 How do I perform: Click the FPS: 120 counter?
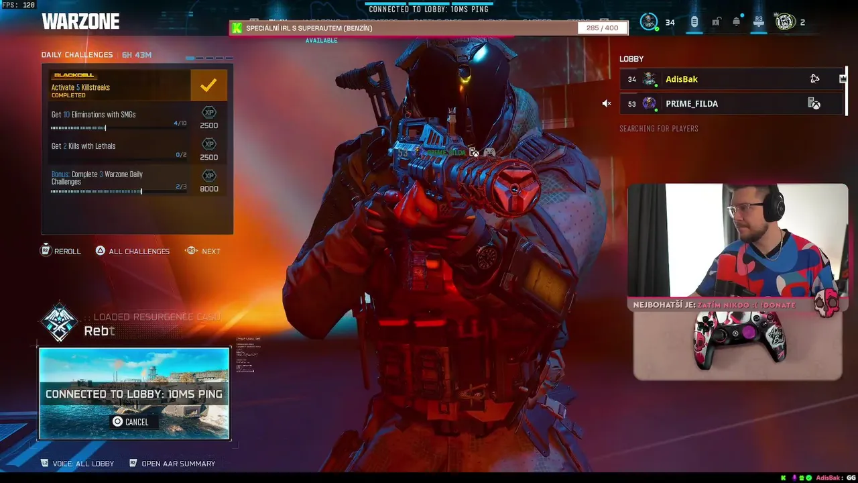tap(18, 5)
